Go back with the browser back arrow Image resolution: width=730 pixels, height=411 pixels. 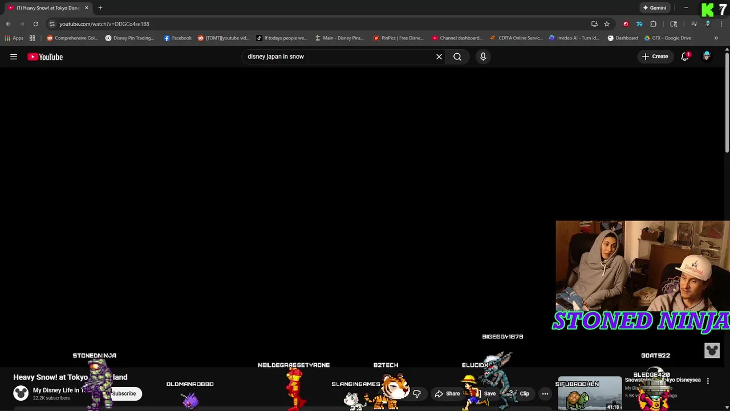8,24
